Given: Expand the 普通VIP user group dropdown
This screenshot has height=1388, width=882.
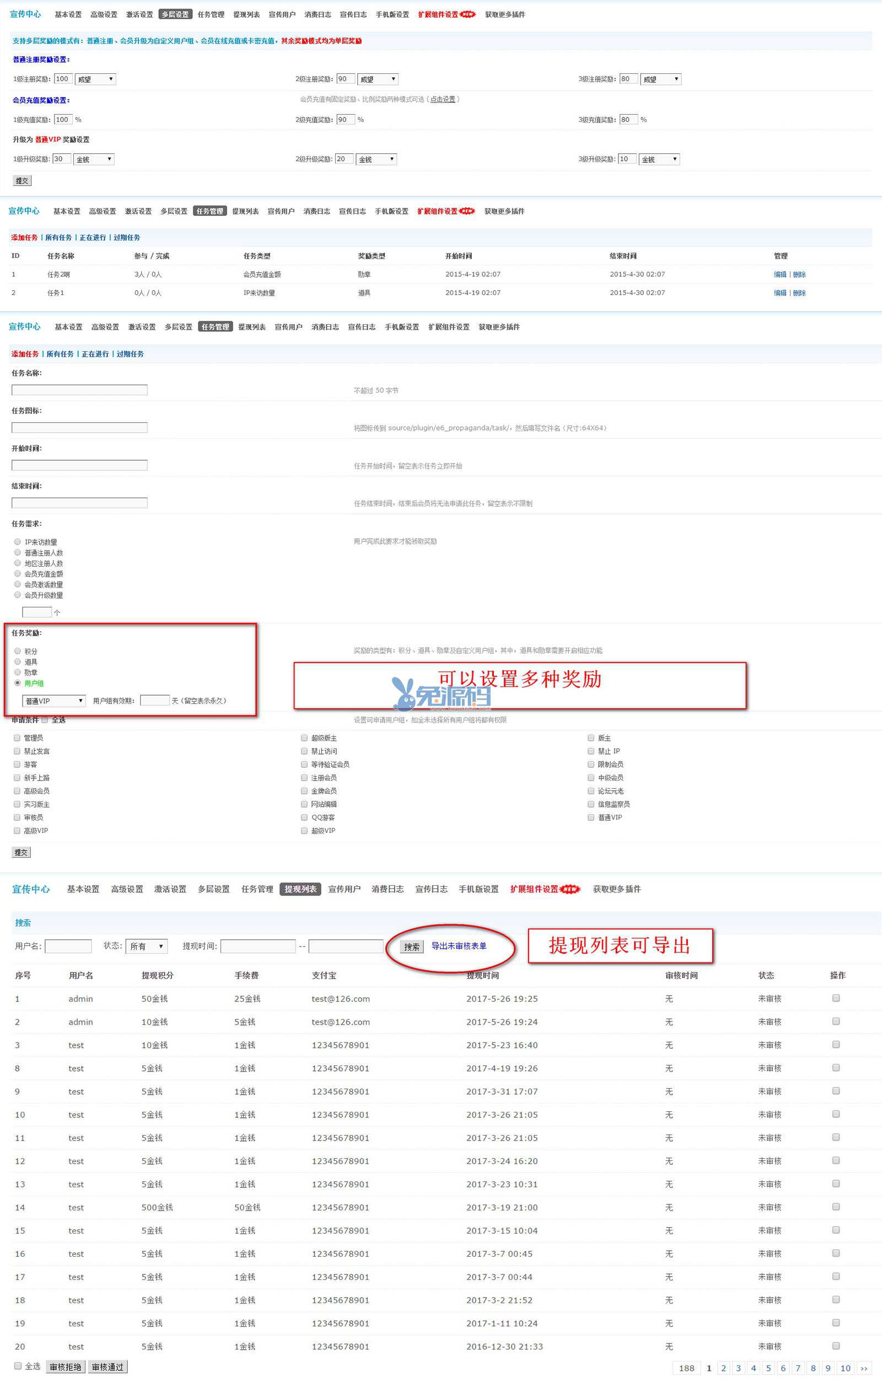Looking at the screenshot, I should click(x=54, y=701).
